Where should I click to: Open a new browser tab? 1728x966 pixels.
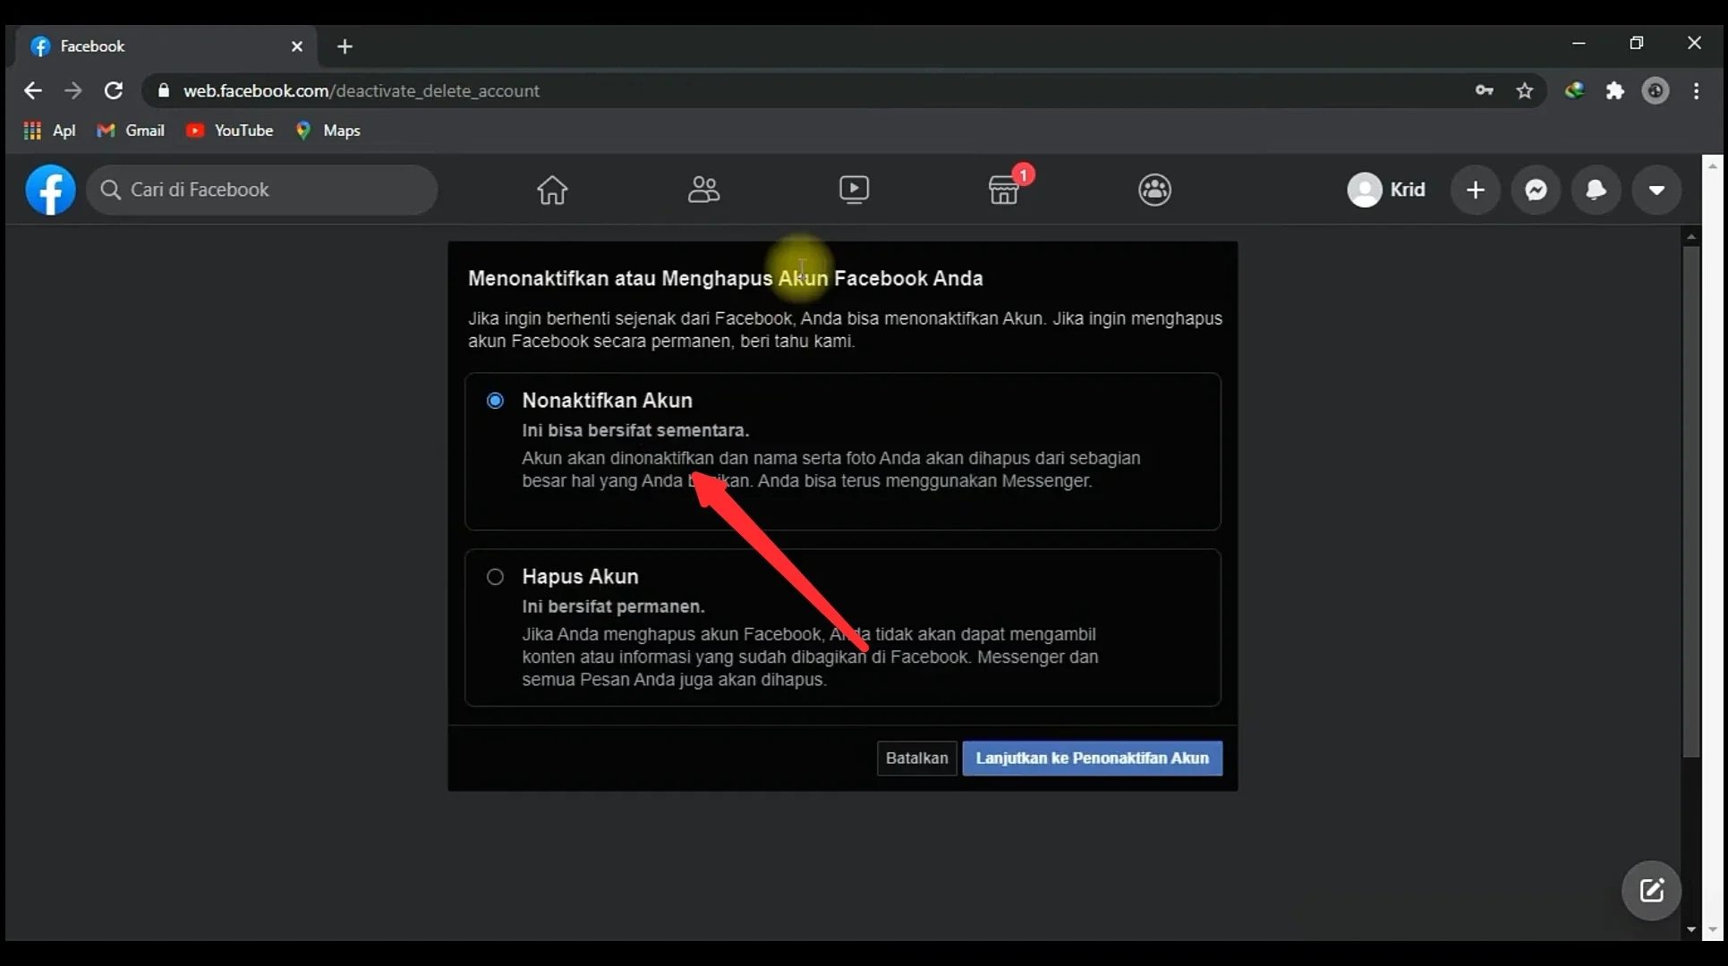(x=345, y=47)
